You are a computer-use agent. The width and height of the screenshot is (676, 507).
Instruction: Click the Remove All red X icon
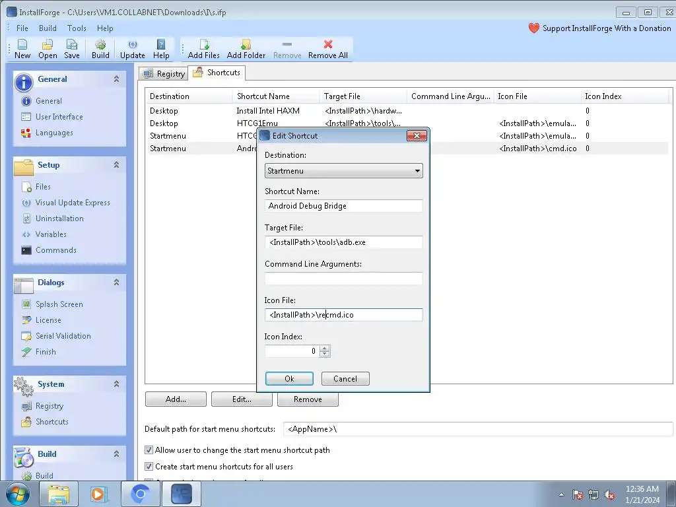(328, 44)
